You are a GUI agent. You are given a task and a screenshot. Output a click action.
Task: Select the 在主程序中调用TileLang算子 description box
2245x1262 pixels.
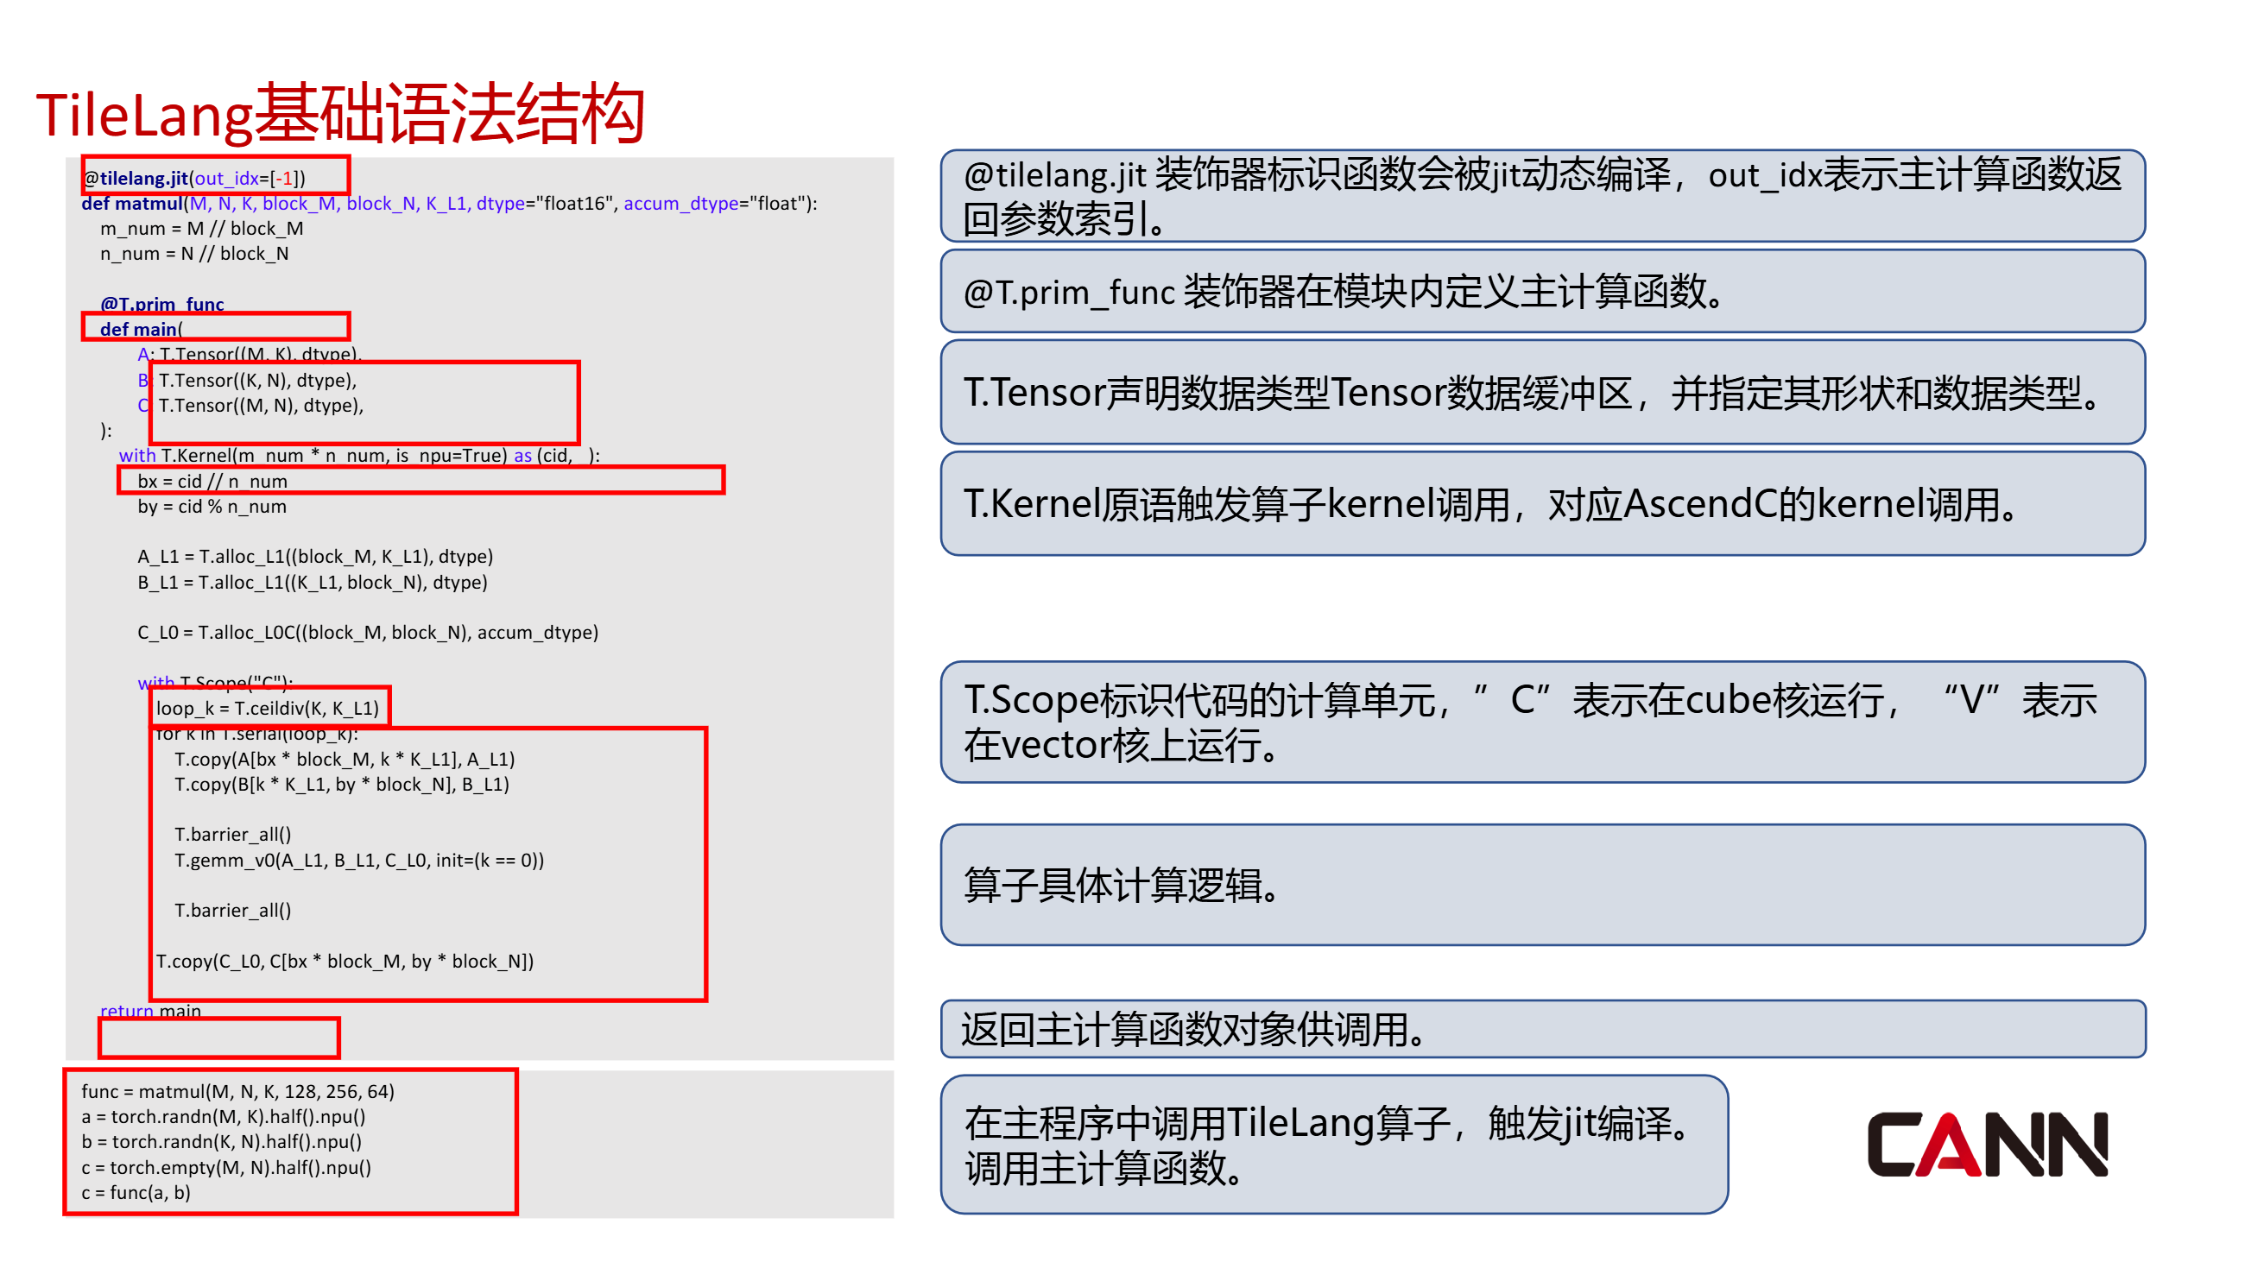[1333, 1145]
